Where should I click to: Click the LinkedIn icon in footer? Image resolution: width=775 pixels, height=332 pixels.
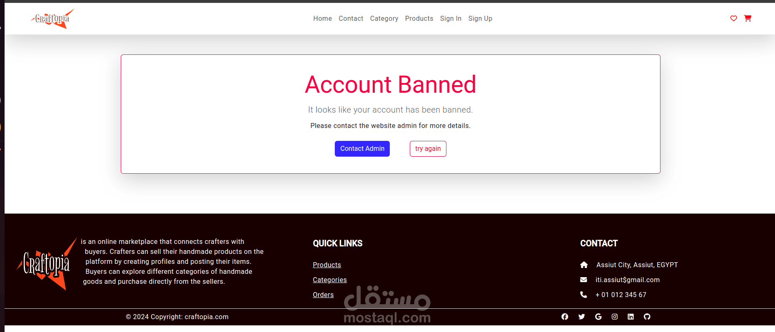[630, 317]
